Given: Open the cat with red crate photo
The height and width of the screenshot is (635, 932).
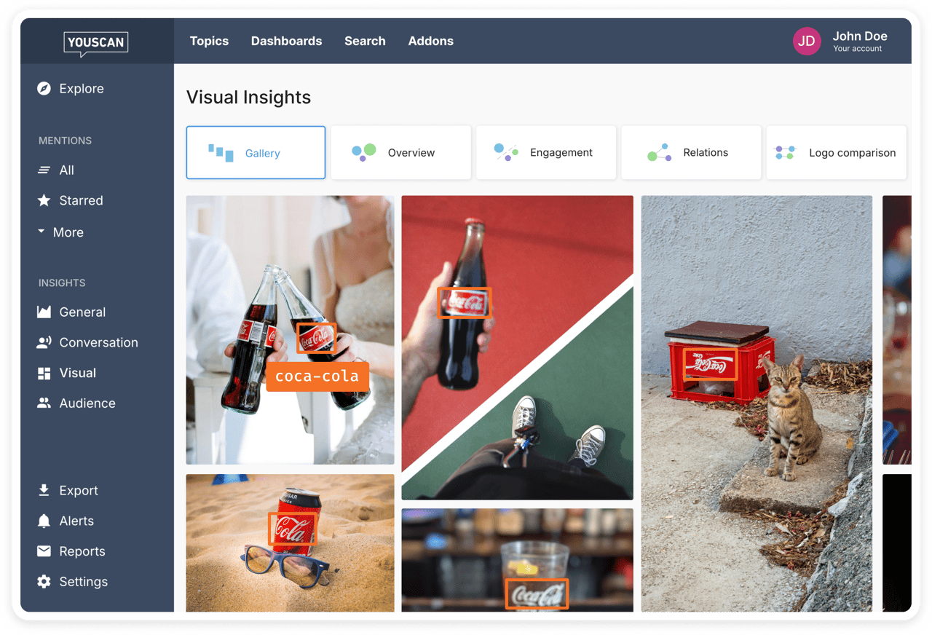Looking at the screenshot, I should tap(756, 403).
